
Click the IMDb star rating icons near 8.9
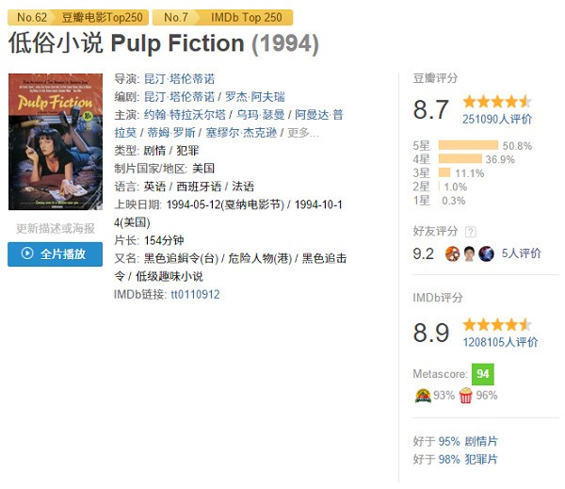tap(497, 325)
